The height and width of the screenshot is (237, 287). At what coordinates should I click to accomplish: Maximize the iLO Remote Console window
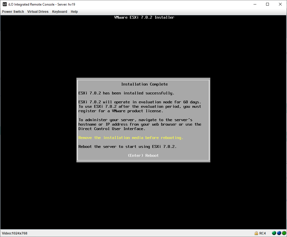coord(267,4)
